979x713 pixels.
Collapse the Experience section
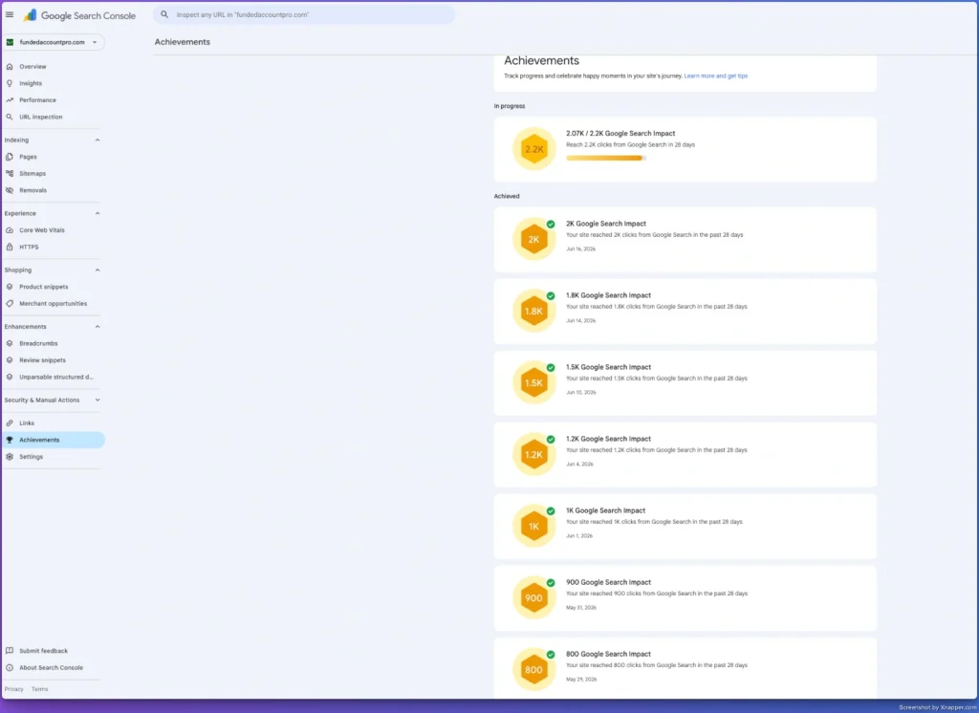98,213
